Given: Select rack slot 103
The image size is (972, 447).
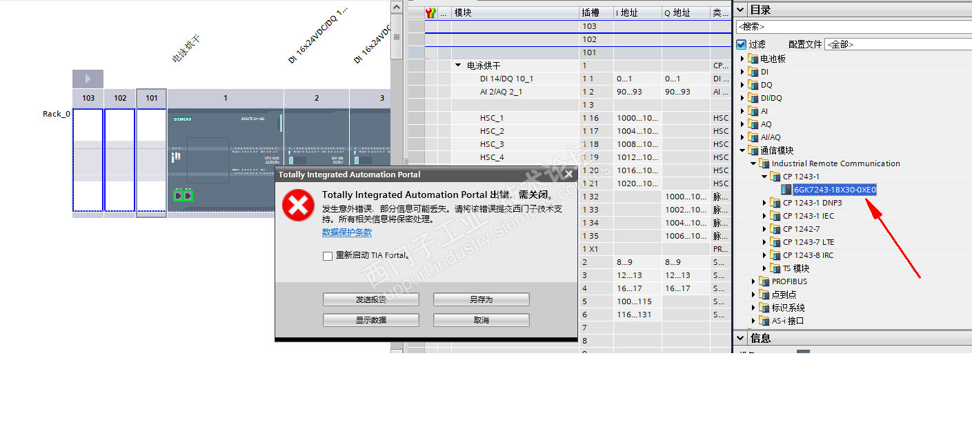Looking at the screenshot, I should pyautogui.click(x=88, y=159).
